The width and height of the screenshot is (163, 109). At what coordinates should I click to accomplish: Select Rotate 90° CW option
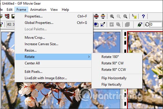click(x=117, y=63)
